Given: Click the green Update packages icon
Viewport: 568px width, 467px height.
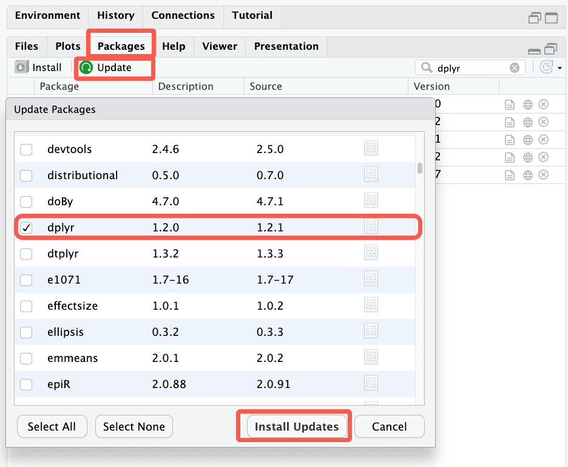Looking at the screenshot, I should 86,67.
